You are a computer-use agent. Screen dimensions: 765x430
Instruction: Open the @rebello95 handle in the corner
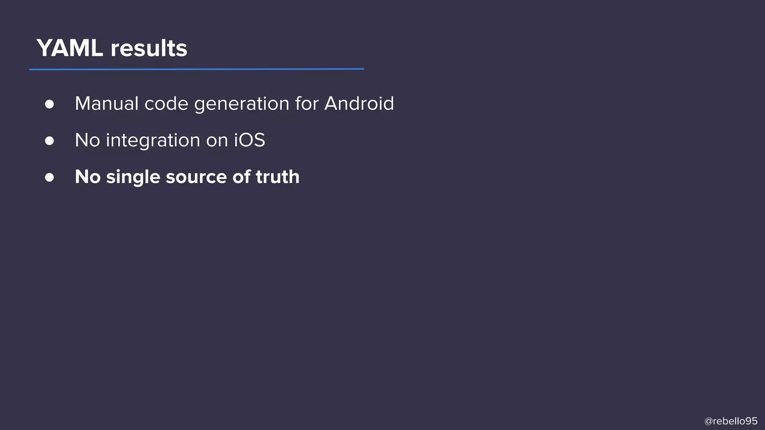click(731, 421)
